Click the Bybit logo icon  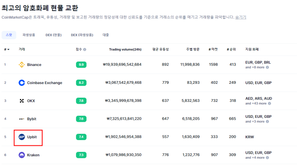coord(22,119)
